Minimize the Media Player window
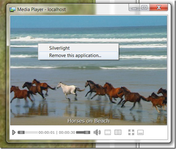The width and height of the screenshot is (176, 149). pos(134,7)
